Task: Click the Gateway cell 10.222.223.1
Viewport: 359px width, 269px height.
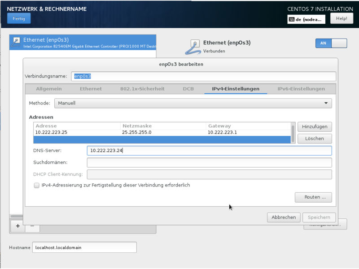Action: (222, 132)
